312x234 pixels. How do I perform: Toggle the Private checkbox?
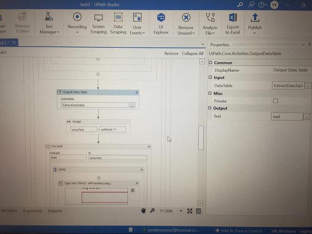coord(275,101)
